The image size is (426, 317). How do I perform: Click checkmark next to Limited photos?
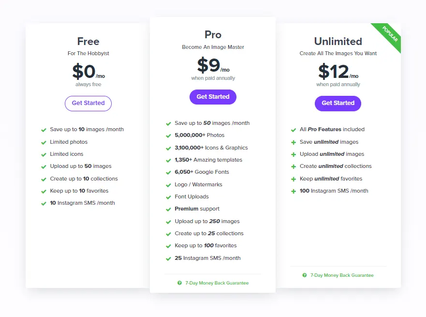44,142
